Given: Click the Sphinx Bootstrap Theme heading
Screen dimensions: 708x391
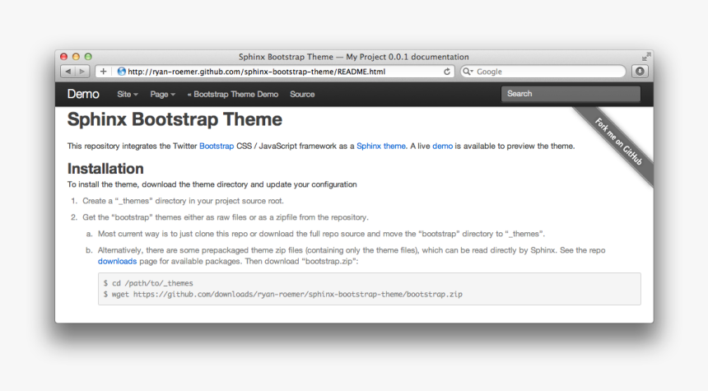Looking at the screenshot, I should tap(175, 119).
